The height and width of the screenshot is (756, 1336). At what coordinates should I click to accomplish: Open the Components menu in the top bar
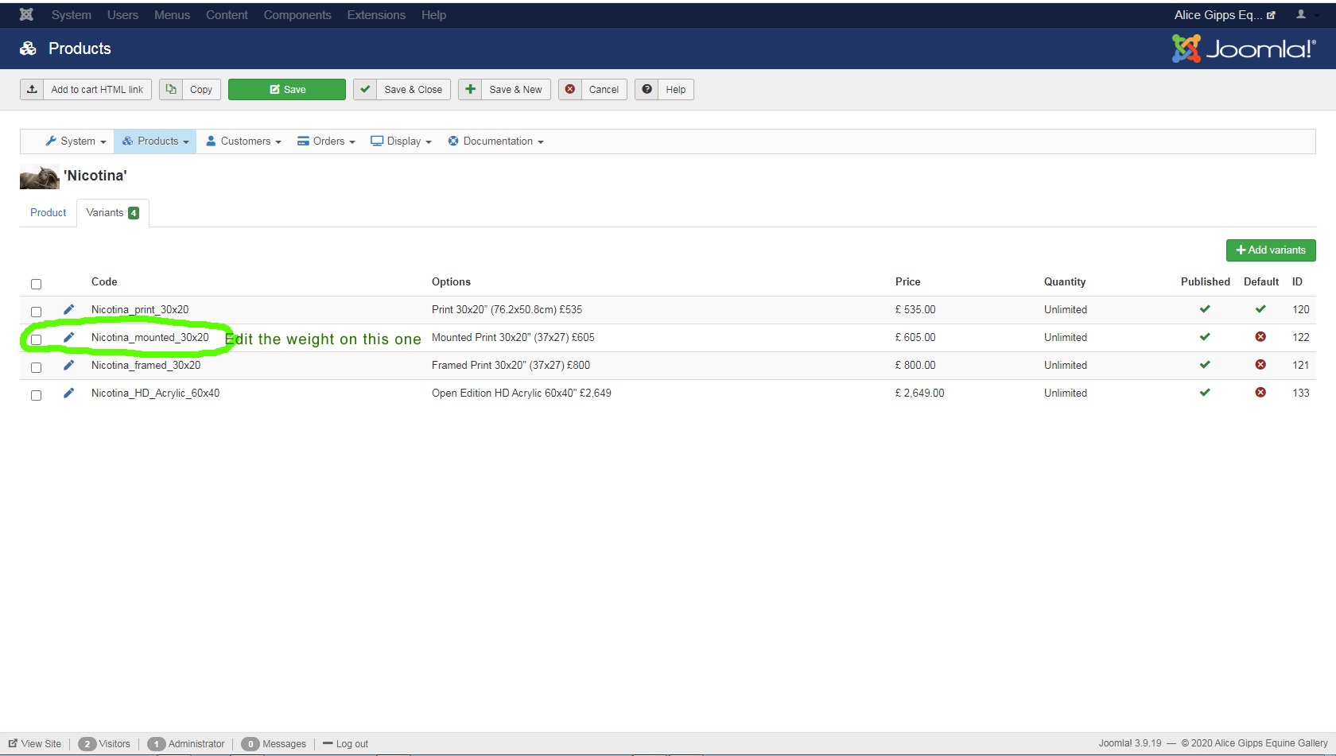click(297, 15)
